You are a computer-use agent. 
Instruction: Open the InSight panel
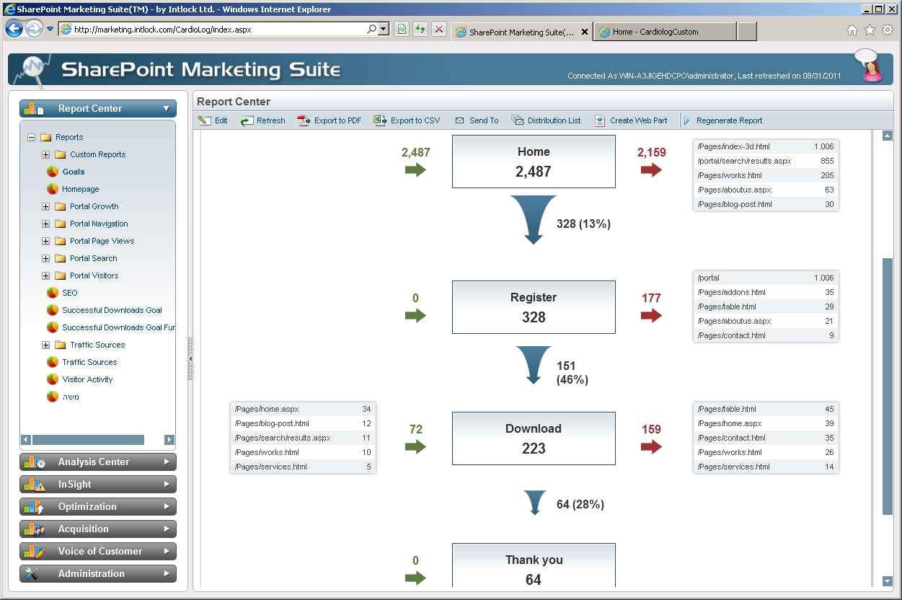pos(98,485)
